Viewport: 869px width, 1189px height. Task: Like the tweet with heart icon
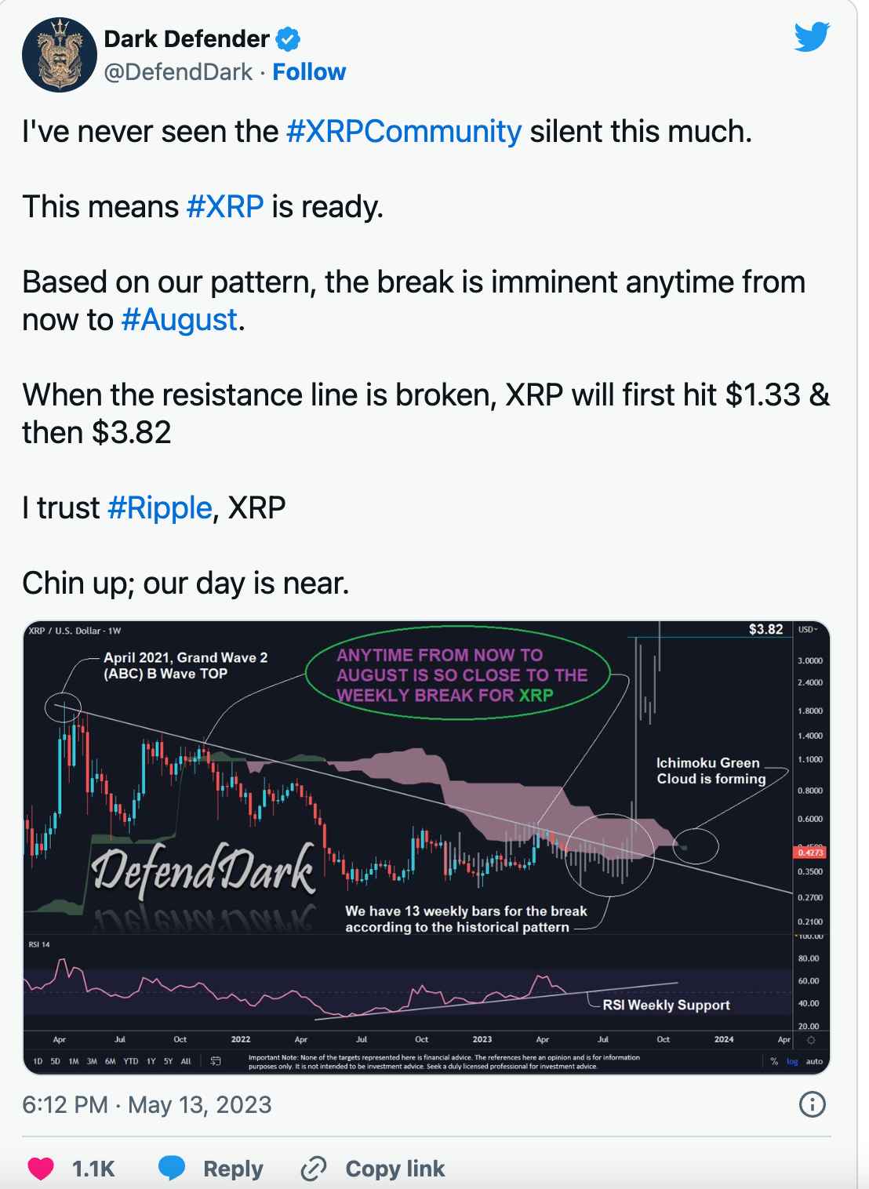click(41, 1169)
